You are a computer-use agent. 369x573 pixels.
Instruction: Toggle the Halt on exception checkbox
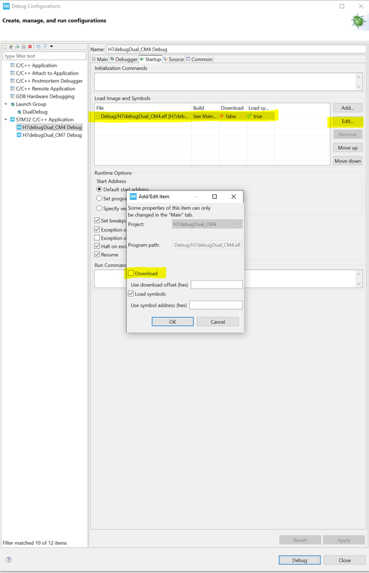(97, 246)
